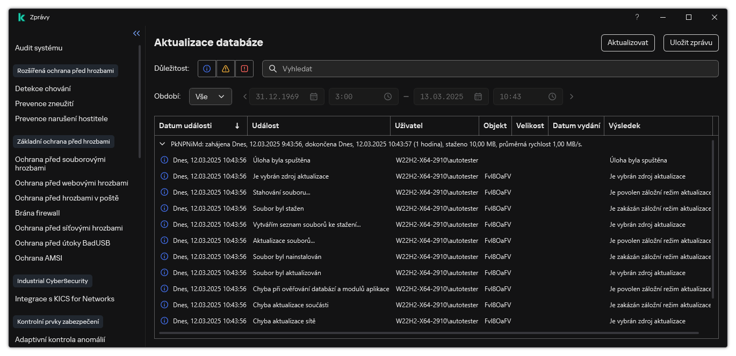Viewport: 736px width, 356px height.
Task: Open the clock picker for start time 3:00
Action: pyautogui.click(x=388, y=97)
